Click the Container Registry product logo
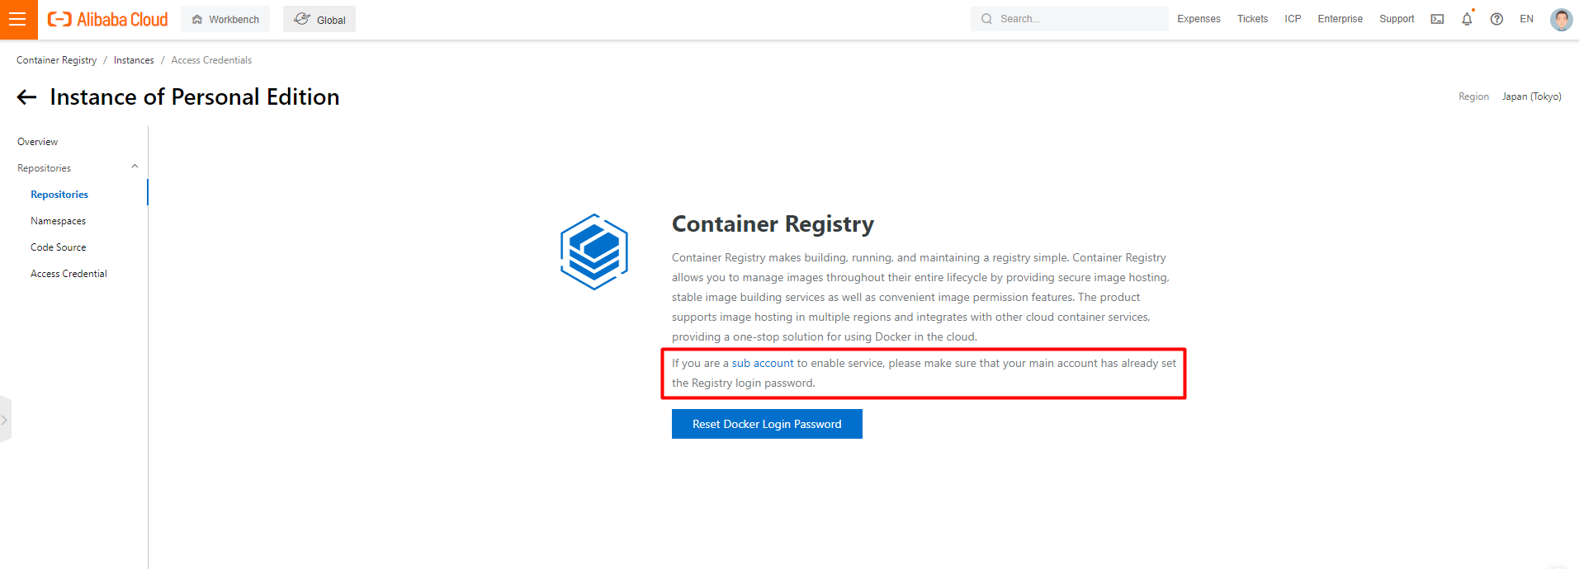 [x=594, y=252]
